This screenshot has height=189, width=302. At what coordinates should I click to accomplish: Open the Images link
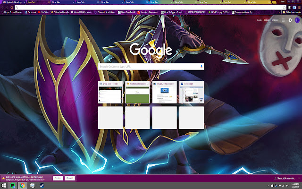(275, 20)
